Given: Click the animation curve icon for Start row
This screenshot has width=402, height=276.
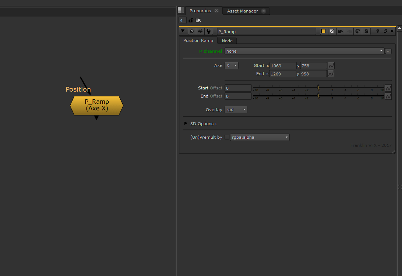Looking at the screenshot, I should [331, 66].
